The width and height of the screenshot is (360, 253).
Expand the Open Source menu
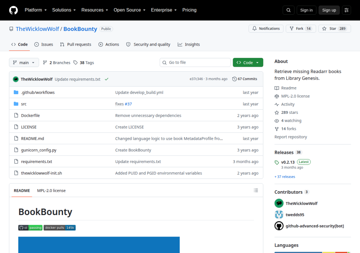(x=129, y=10)
